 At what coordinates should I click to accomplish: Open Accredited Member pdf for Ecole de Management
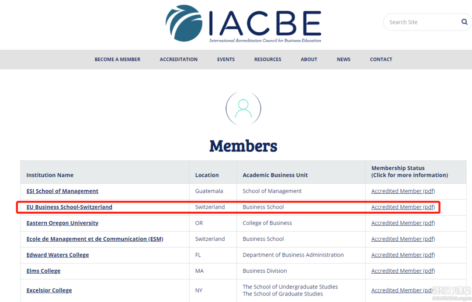(403, 239)
